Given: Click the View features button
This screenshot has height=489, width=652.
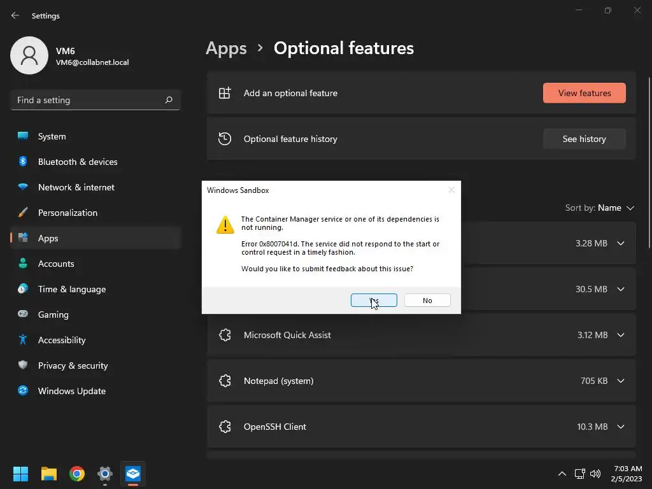Looking at the screenshot, I should click(x=584, y=93).
